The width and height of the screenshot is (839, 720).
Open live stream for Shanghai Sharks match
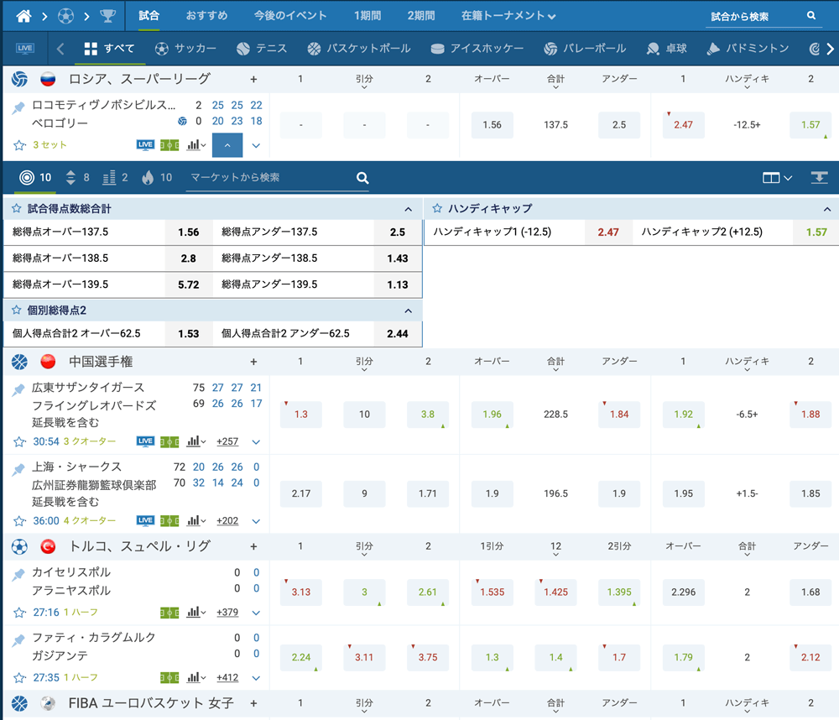(145, 521)
